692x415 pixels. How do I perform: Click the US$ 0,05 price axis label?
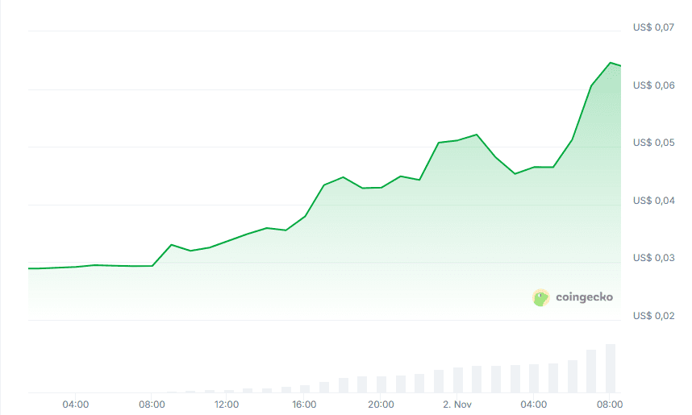(653, 143)
